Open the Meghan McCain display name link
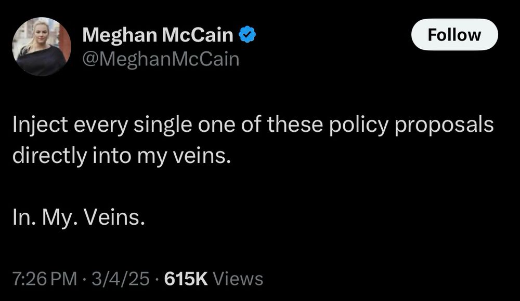Image resolution: width=520 pixels, height=301 pixels. (158, 35)
